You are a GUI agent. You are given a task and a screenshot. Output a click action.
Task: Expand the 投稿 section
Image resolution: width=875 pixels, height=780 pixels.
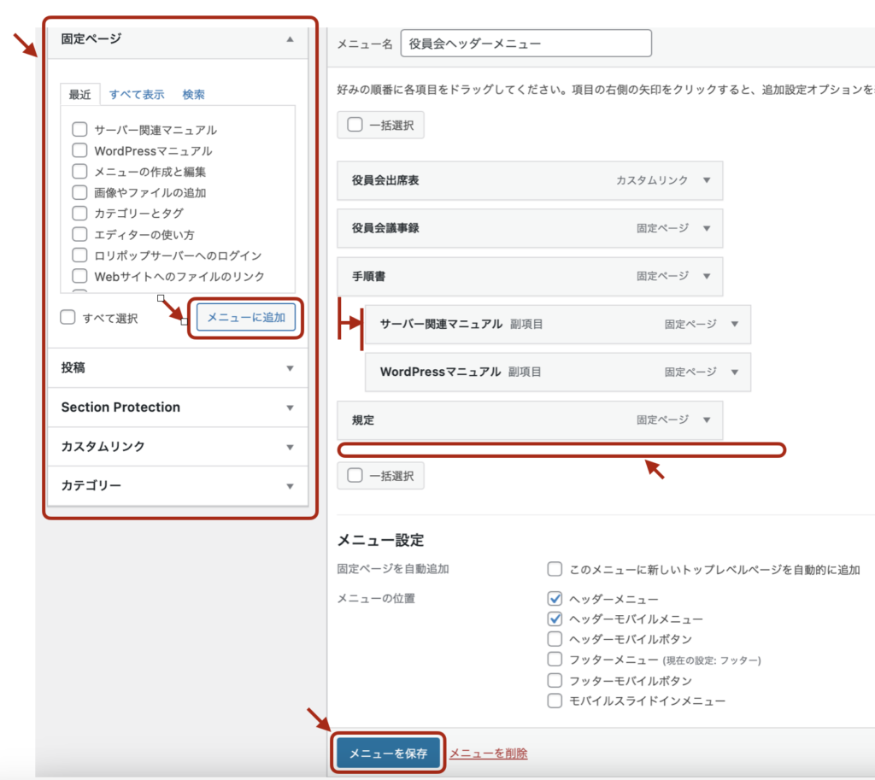(x=290, y=368)
